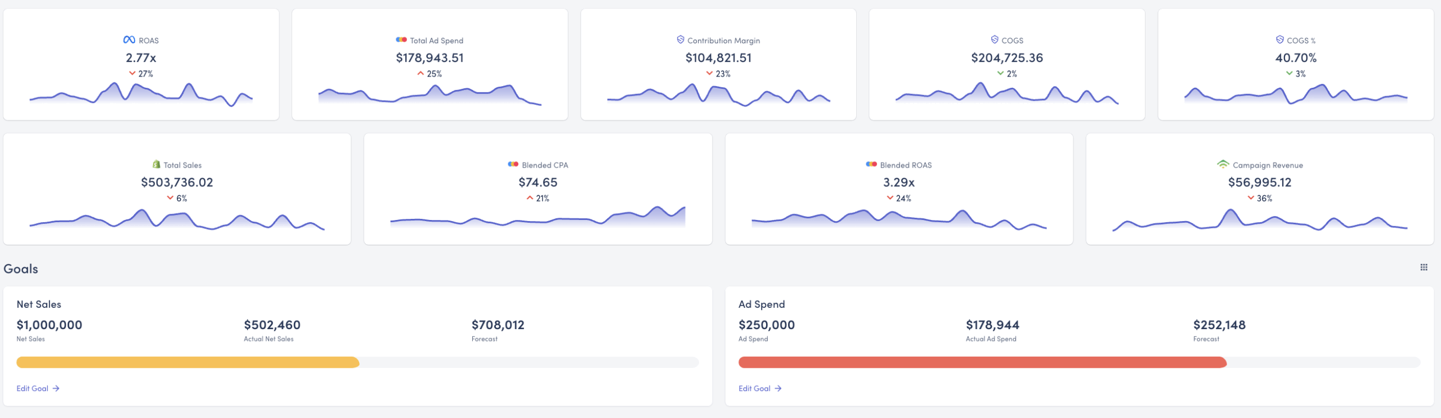Click the yellow Net Sales progress bar

187,362
